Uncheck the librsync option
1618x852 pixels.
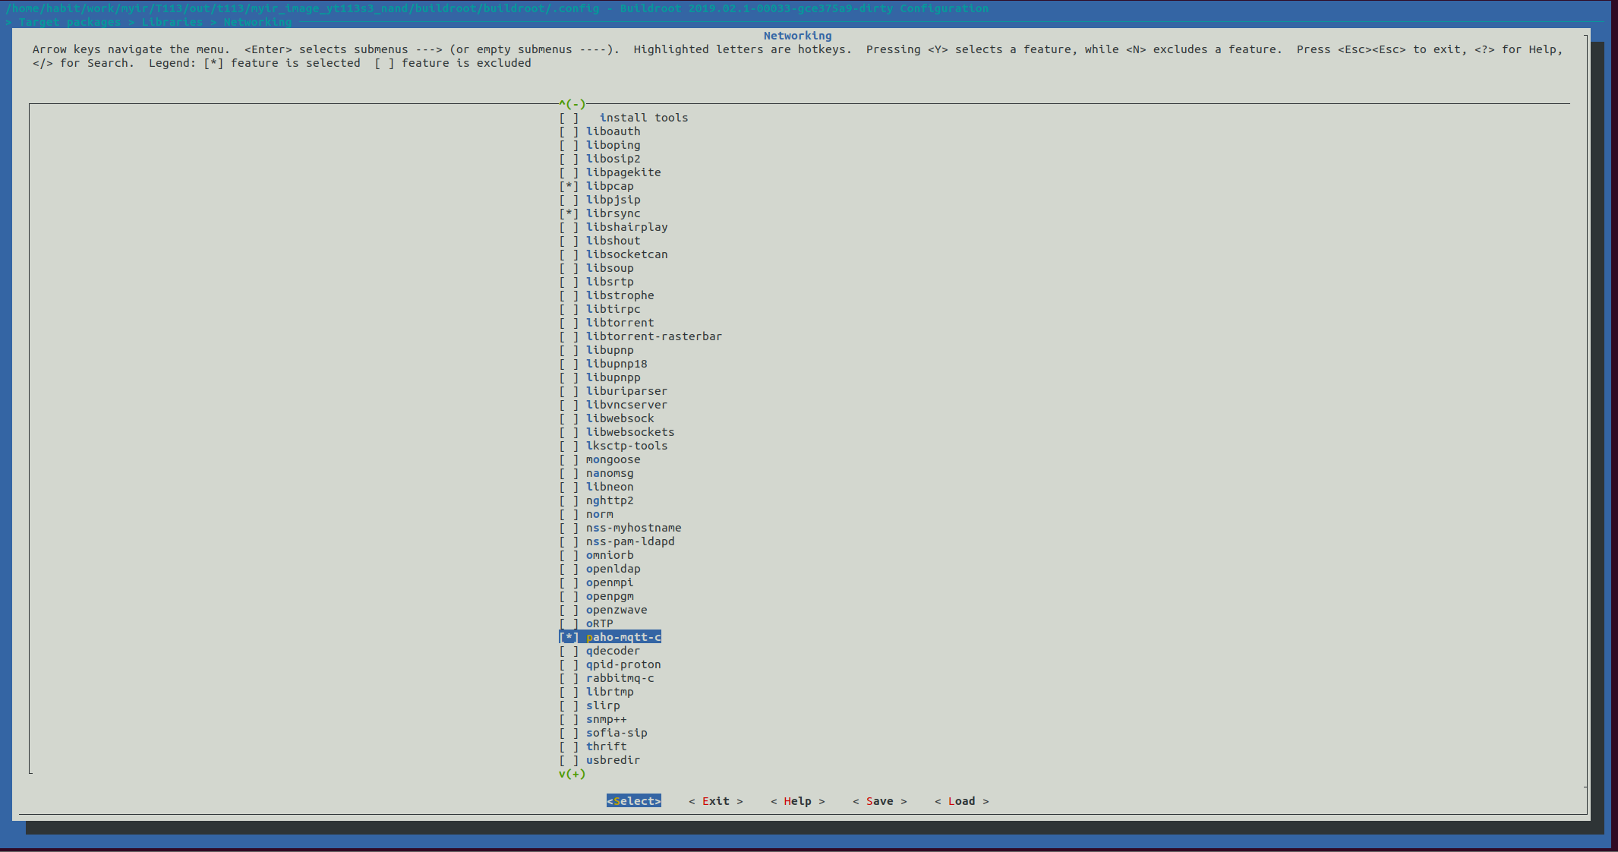coord(569,213)
